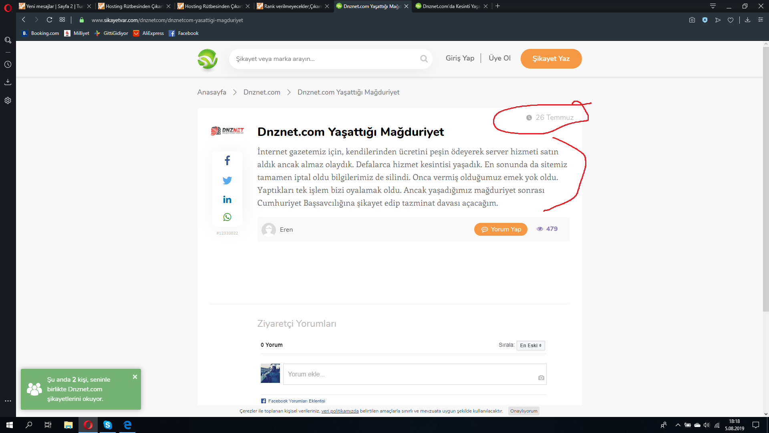Click the Giriş Yap link
Screen dimensions: 769x433
click(x=460, y=58)
